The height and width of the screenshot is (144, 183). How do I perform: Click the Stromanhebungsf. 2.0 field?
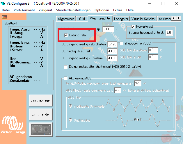pos(169,33)
